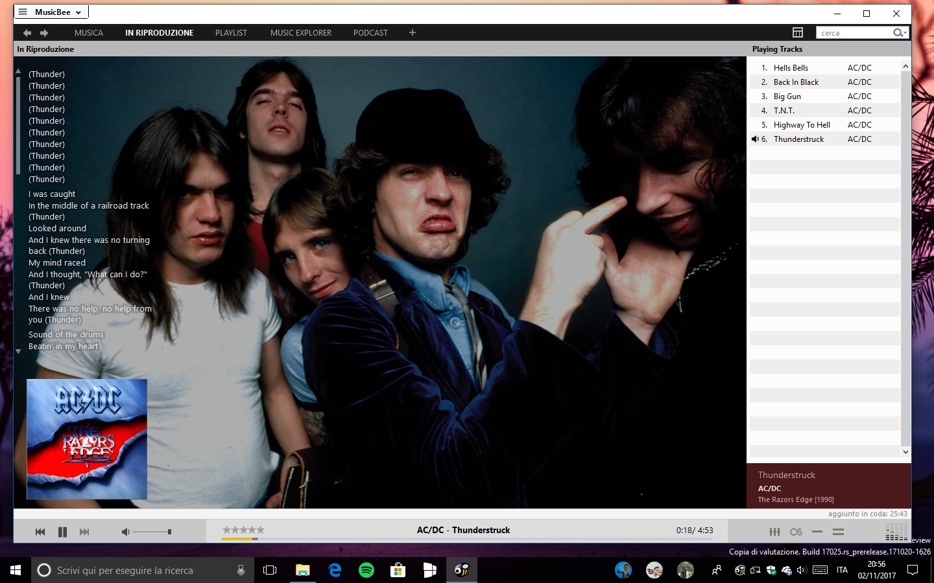Image resolution: width=934 pixels, height=583 pixels.
Task: Select Hells Bells in Playing Tracks
Action: click(825, 67)
